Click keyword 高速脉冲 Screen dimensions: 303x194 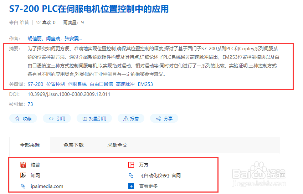pyautogui.click(x=125, y=84)
